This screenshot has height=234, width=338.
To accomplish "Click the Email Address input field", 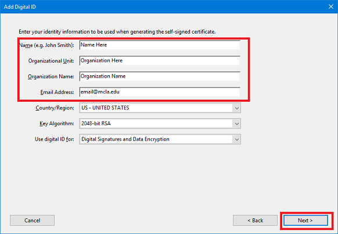I will (160, 92).
